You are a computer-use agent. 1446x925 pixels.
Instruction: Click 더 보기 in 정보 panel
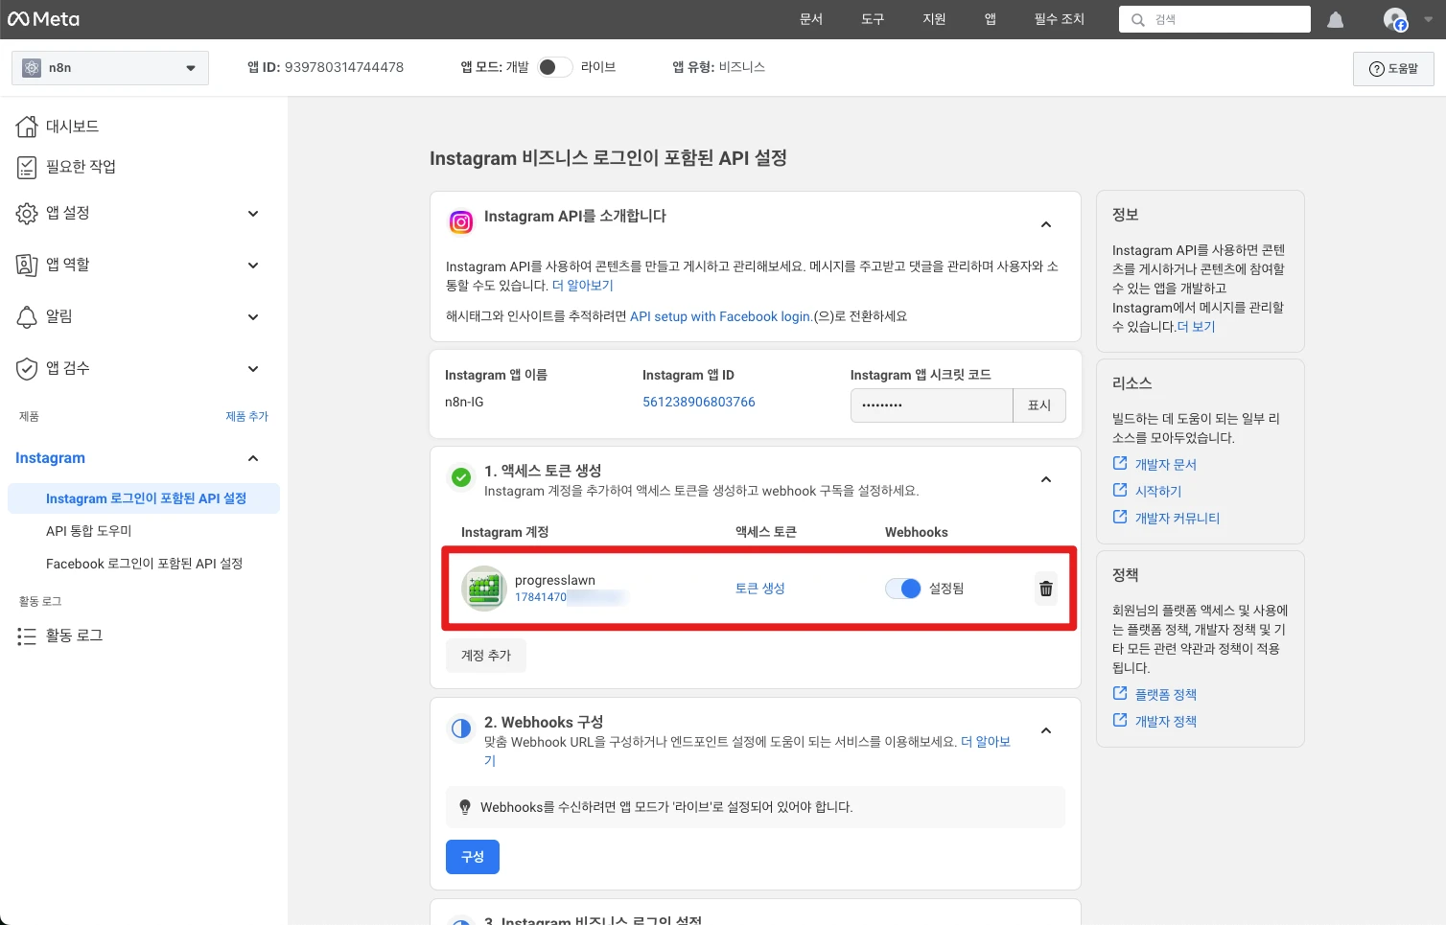(1197, 327)
